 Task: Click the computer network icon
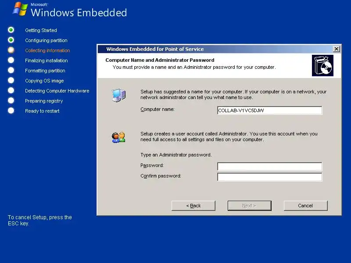tap(119, 95)
